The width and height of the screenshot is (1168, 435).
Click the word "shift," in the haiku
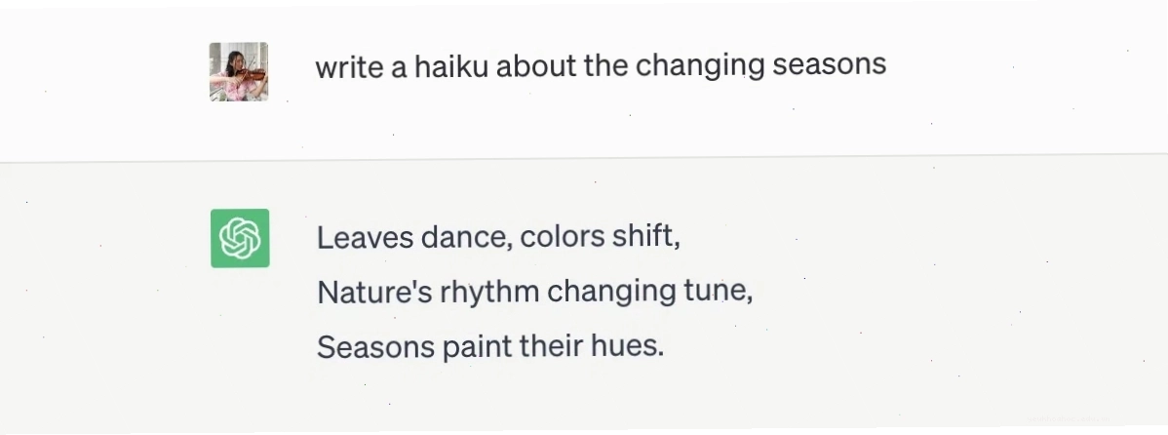(x=645, y=237)
